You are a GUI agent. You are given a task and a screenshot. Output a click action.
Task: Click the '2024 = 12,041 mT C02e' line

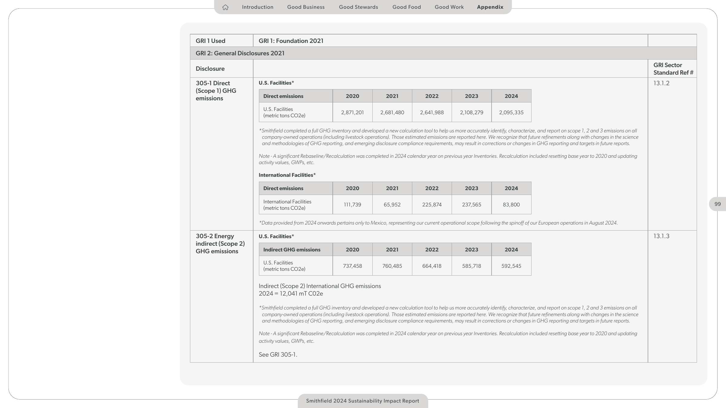tap(291, 293)
